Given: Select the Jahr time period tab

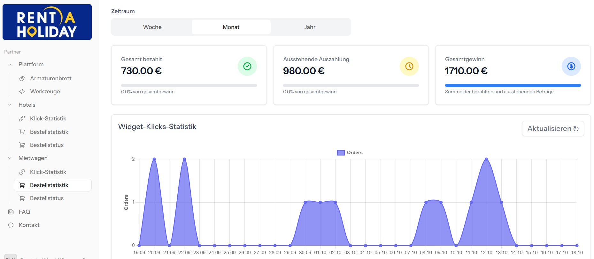Looking at the screenshot, I should 310,27.
